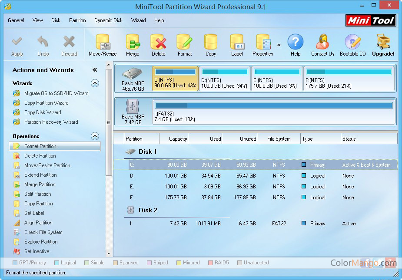Image resolution: width=402 pixels, height=280 pixels.
Task: Click the Align Partition sidebar icon
Action: click(x=17, y=223)
